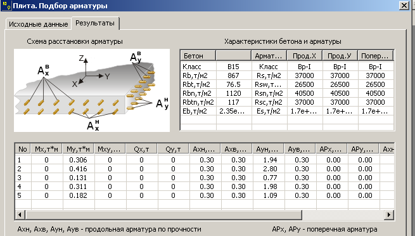415x236 pixels.
Task: Select row 2 in the results table
Action: [204, 169]
